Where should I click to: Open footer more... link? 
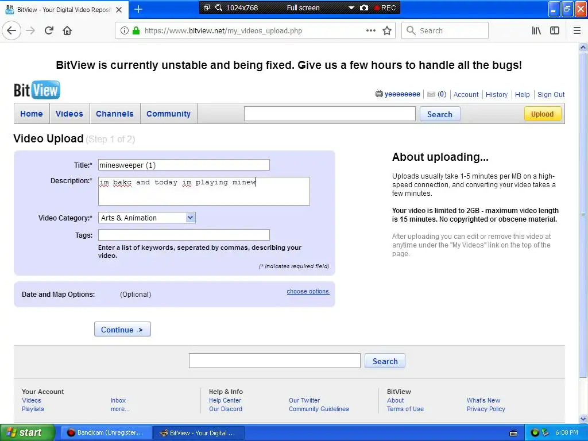tap(120, 409)
